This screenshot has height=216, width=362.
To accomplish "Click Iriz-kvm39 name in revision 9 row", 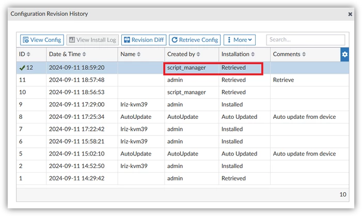I will click(134, 104).
